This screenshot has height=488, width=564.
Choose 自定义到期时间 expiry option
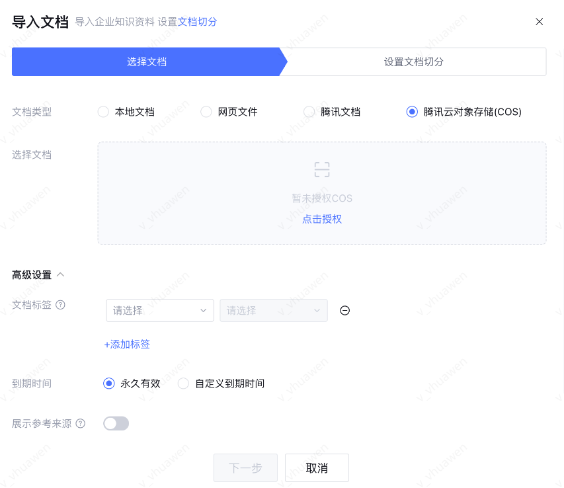coord(184,384)
